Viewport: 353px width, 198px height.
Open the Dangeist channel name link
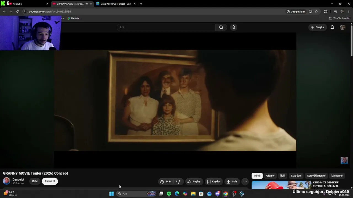pyautogui.click(x=18, y=180)
